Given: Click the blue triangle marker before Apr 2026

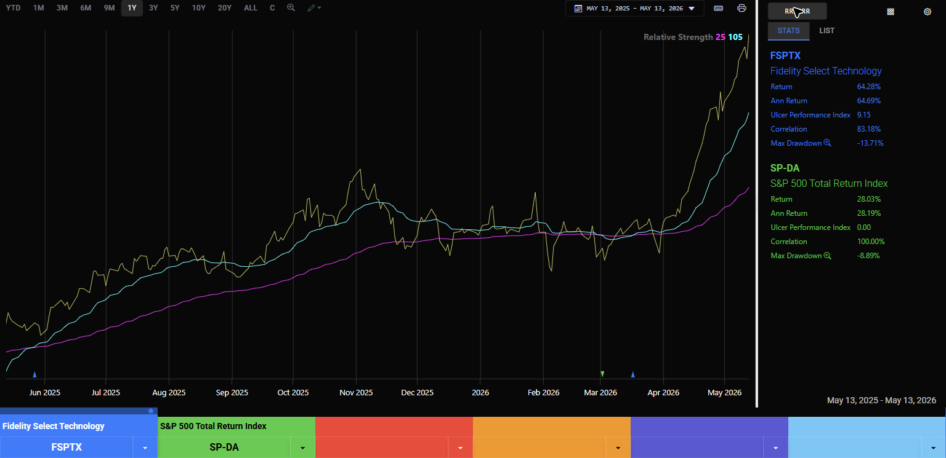Looking at the screenshot, I should click(633, 374).
